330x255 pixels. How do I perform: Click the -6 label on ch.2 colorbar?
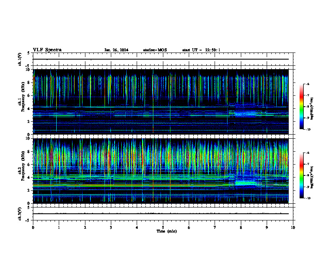[307, 153]
